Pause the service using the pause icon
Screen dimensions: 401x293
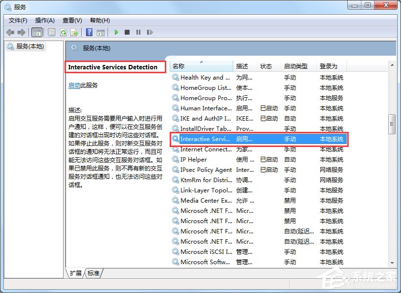click(138, 32)
